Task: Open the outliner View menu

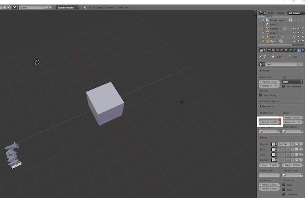Action: point(271,13)
